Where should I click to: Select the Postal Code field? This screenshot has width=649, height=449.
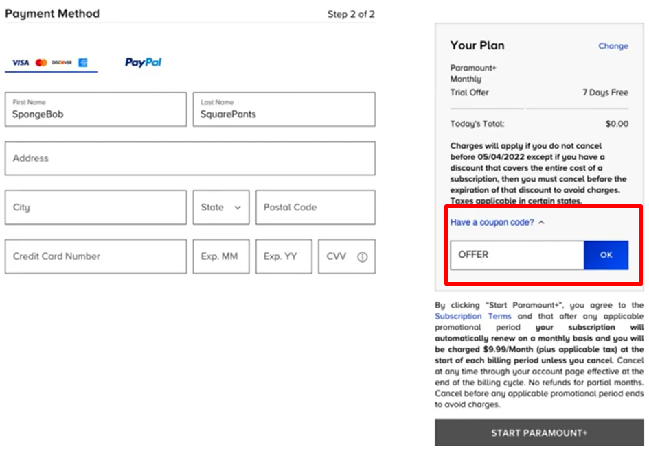point(315,207)
